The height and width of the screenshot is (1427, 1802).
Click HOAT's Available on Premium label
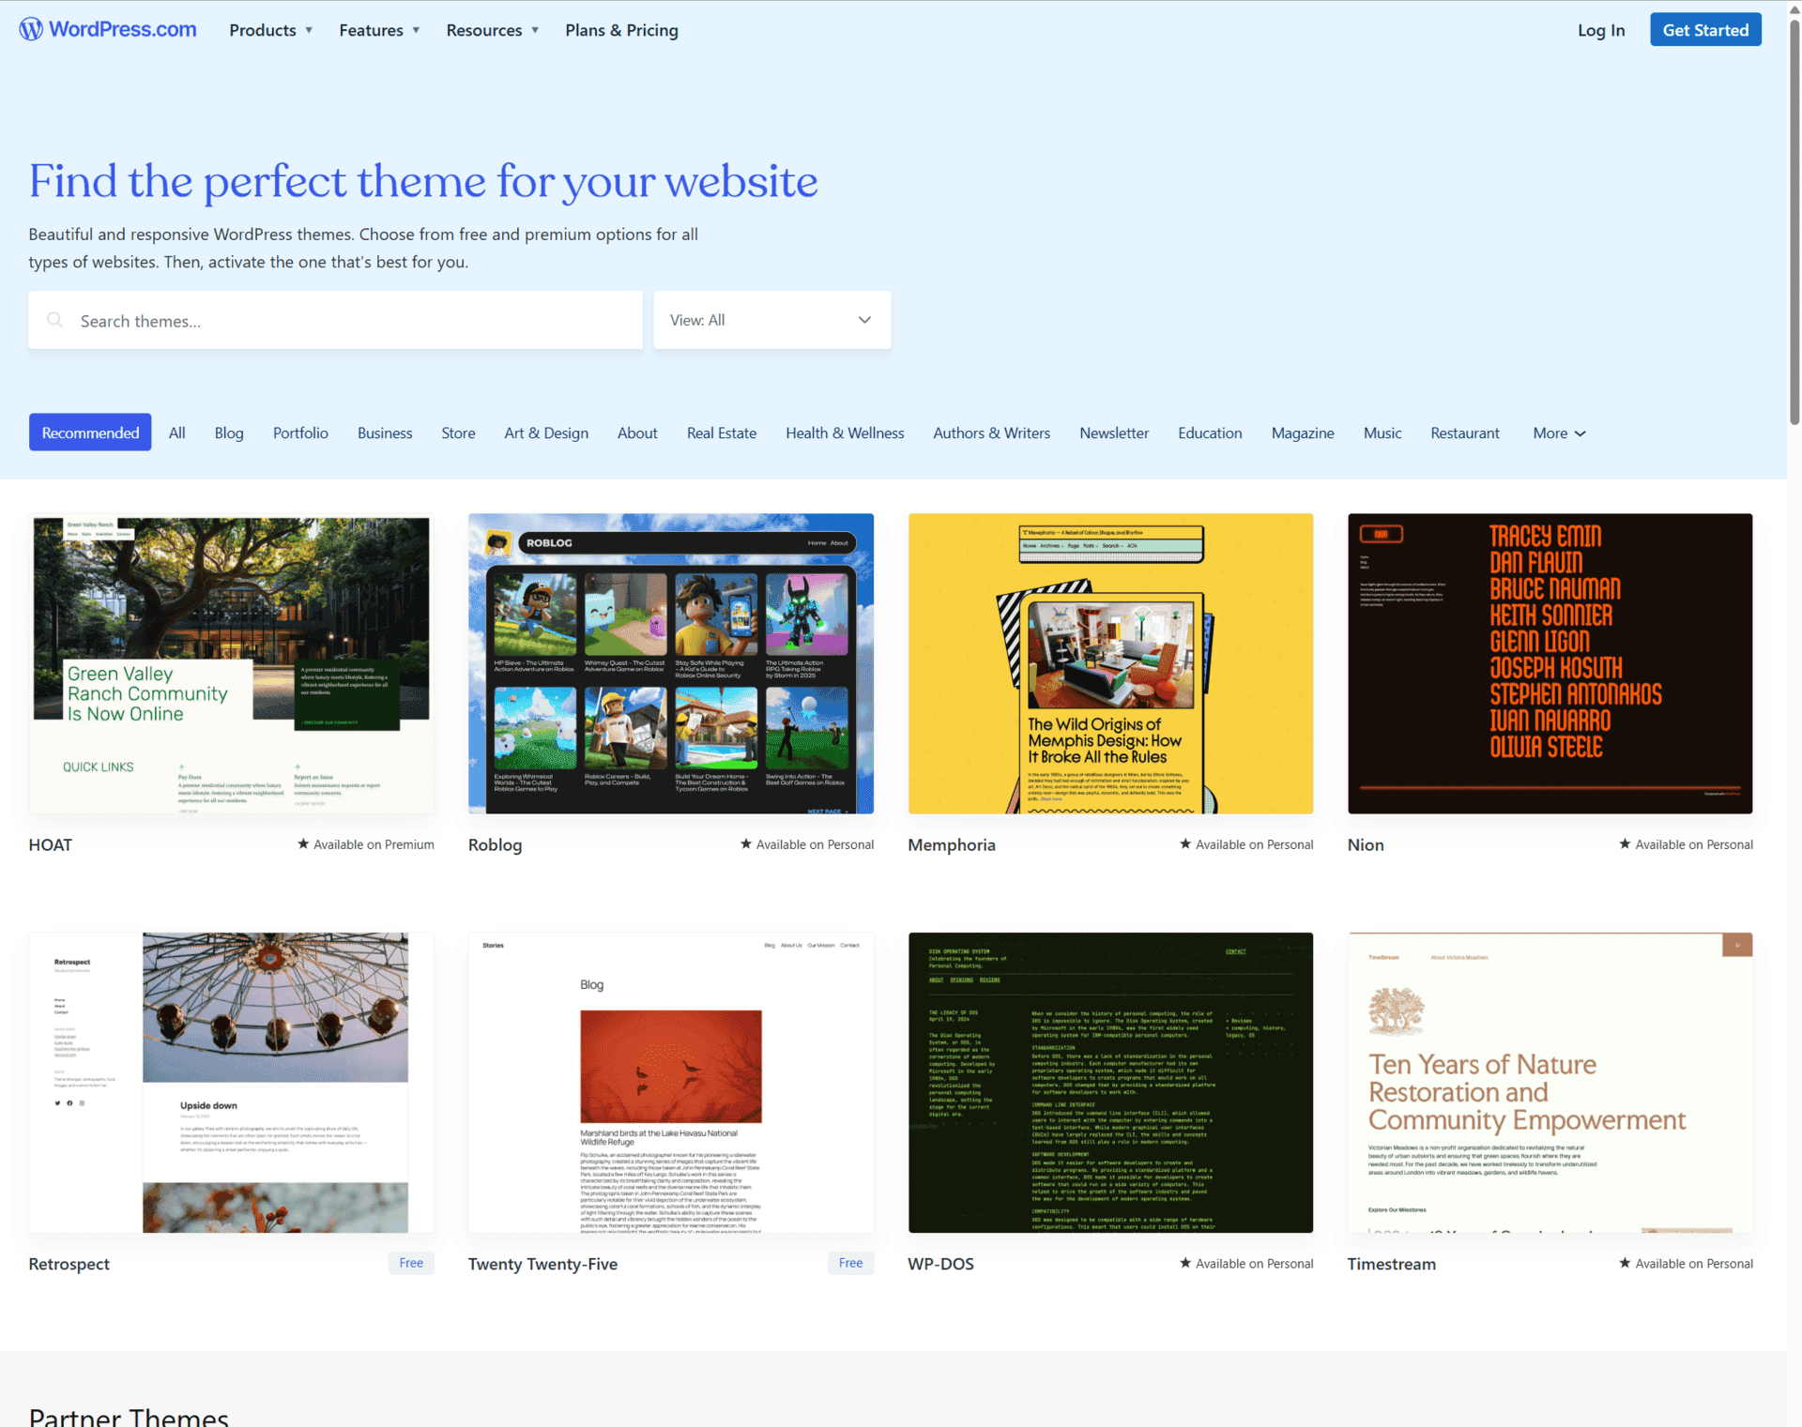point(366,844)
